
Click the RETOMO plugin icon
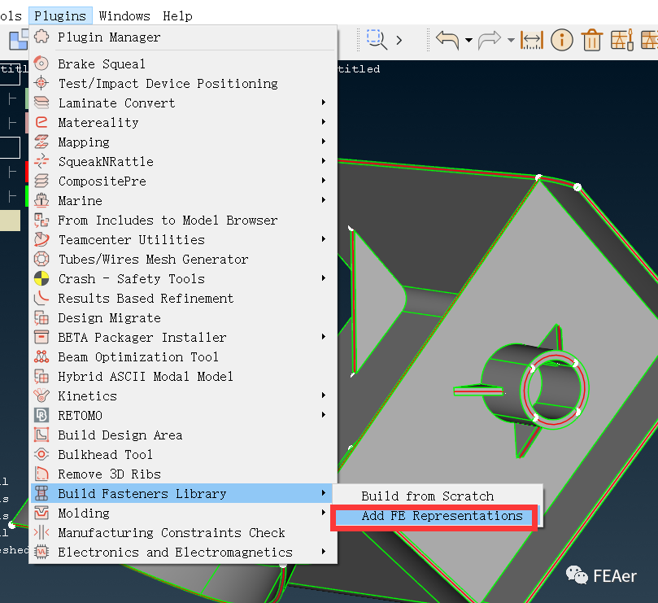coord(41,415)
